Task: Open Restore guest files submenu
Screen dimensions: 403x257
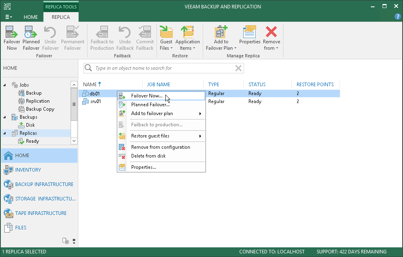Action: 161,136
